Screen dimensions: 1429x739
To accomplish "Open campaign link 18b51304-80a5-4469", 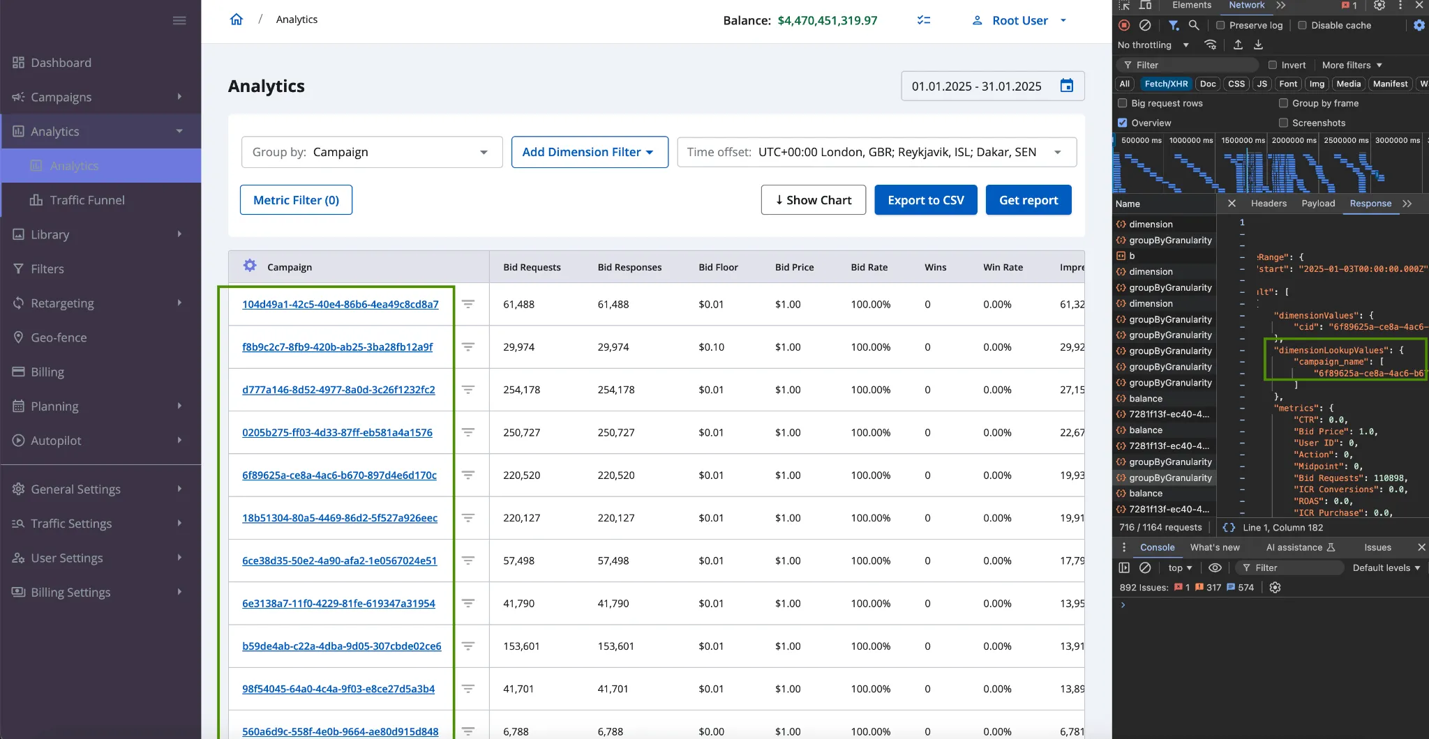I will point(340,518).
